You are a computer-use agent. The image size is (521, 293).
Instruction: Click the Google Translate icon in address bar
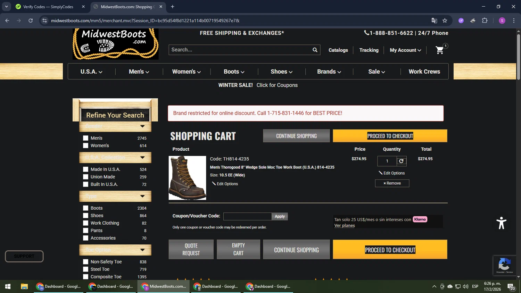click(x=434, y=20)
